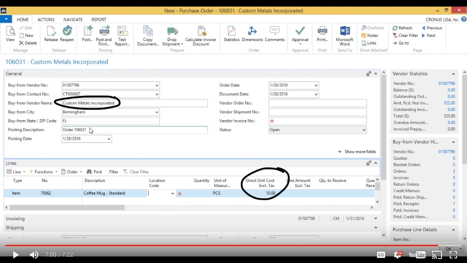Open the Status dropdown
Screen dimensions: 467x263
click(x=364, y=130)
